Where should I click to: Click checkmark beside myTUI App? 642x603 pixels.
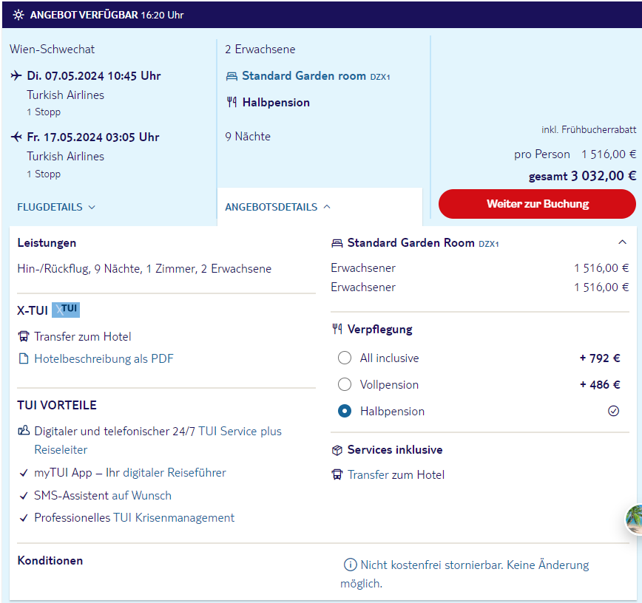pos(24,474)
